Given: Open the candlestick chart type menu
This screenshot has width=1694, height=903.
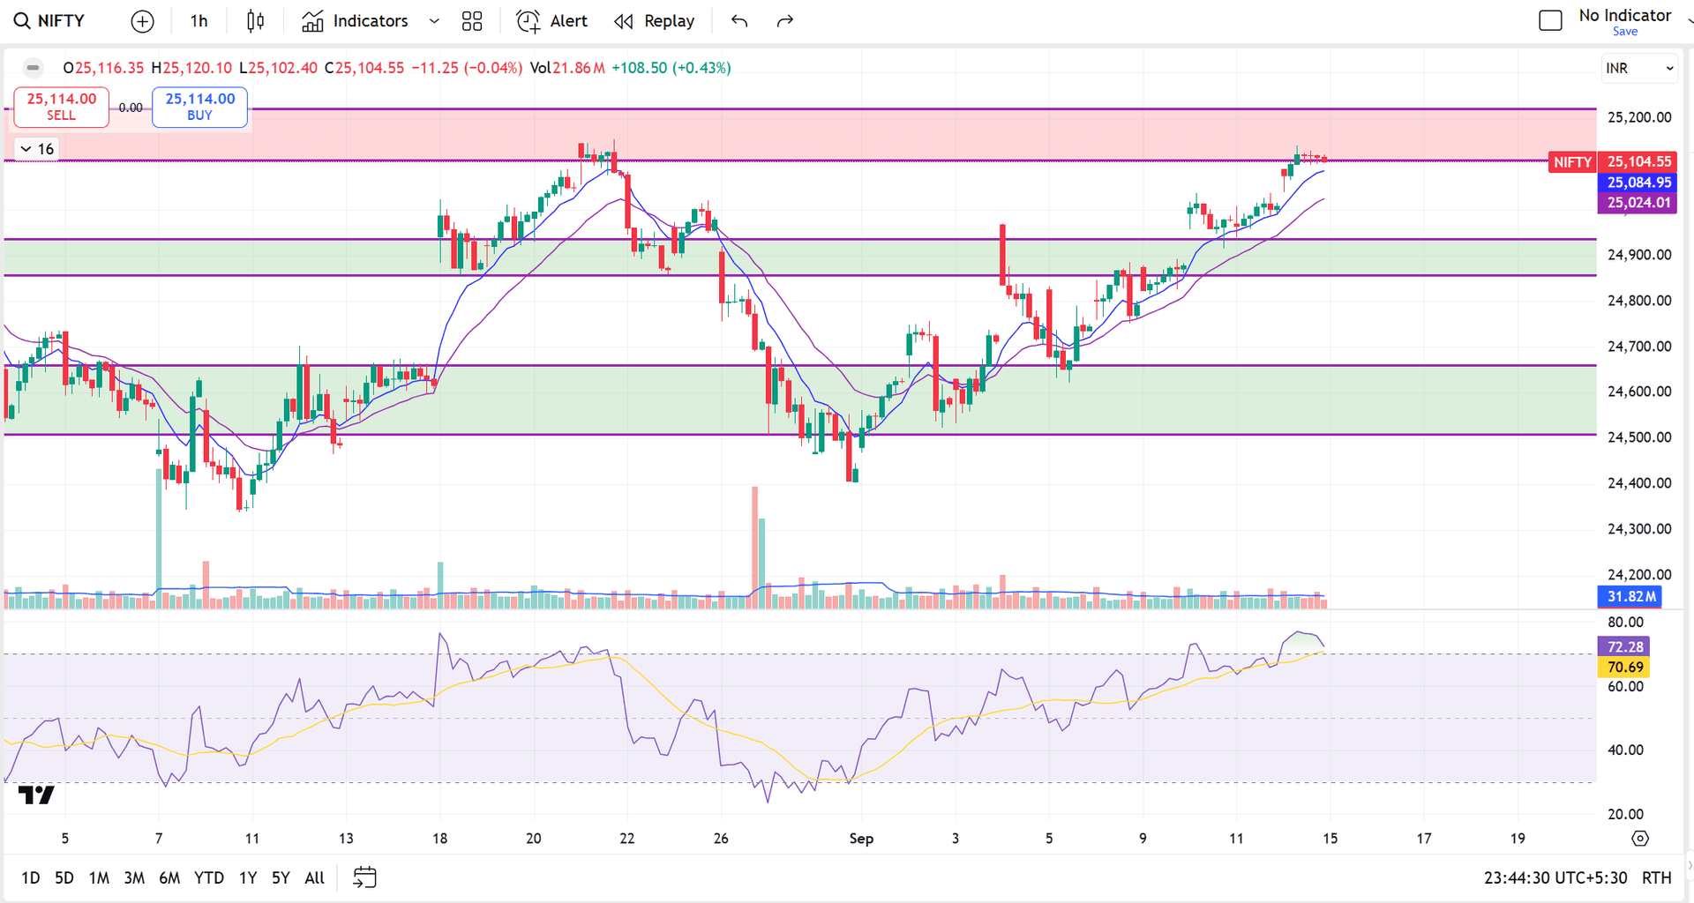Looking at the screenshot, I should 255,21.
